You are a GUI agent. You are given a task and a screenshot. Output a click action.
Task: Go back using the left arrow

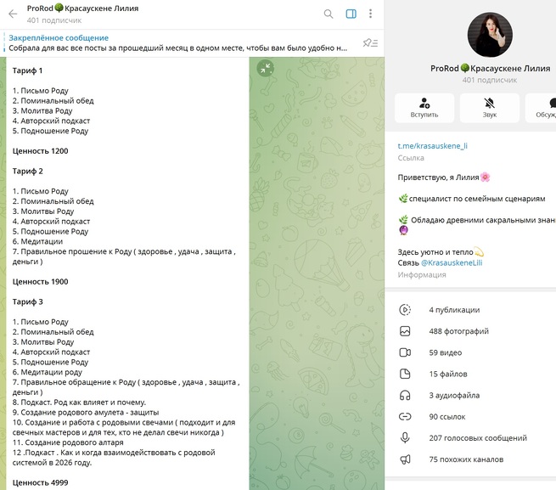coord(13,14)
